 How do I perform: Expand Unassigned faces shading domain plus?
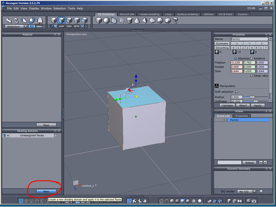(x=8, y=135)
